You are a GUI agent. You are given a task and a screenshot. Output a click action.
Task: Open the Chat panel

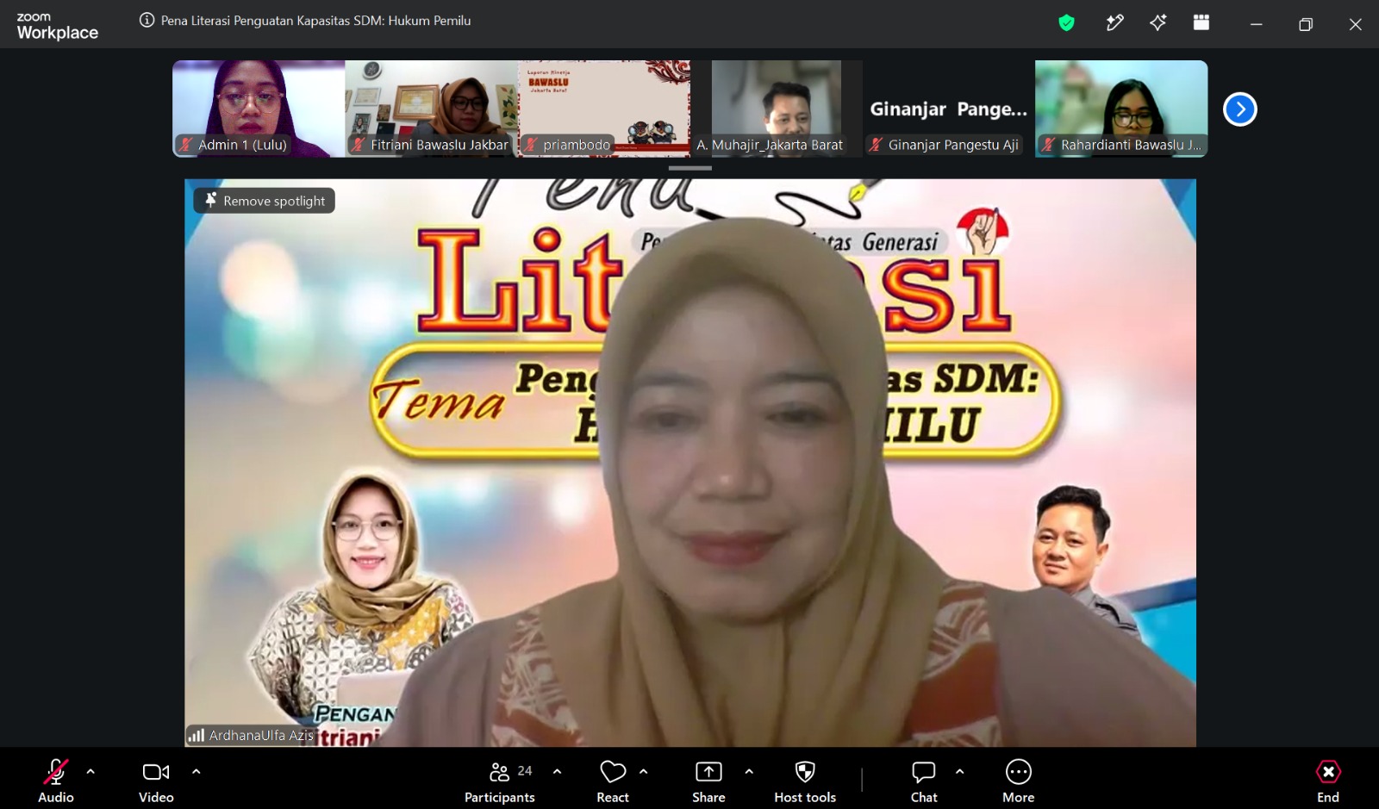coord(924,781)
